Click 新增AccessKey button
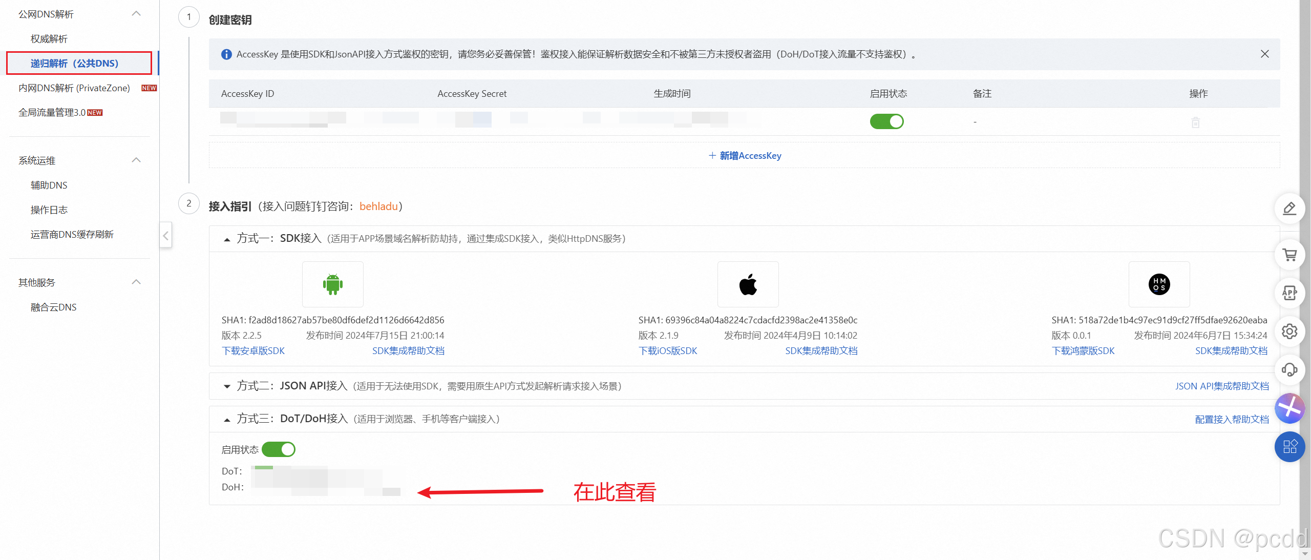The image size is (1311, 560). 745,155
